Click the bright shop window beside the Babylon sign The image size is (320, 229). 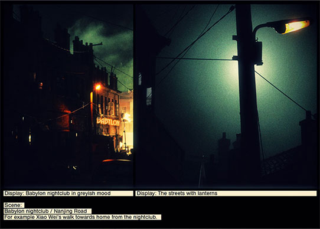127,122
